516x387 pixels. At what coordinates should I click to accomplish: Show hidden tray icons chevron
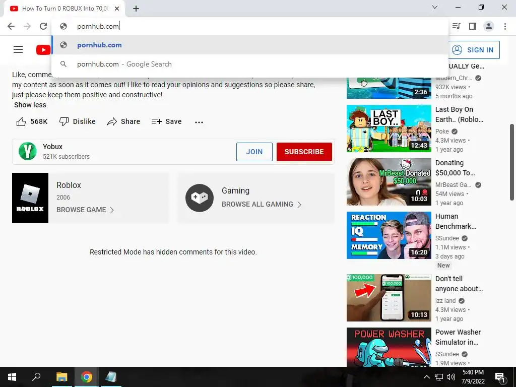[x=426, y=377]
